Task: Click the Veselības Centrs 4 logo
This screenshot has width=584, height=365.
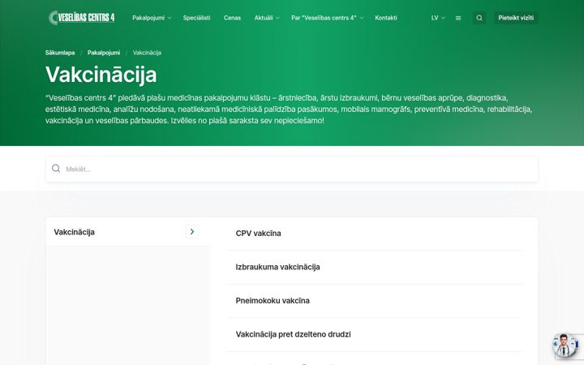Action: (x=82, y=18)
